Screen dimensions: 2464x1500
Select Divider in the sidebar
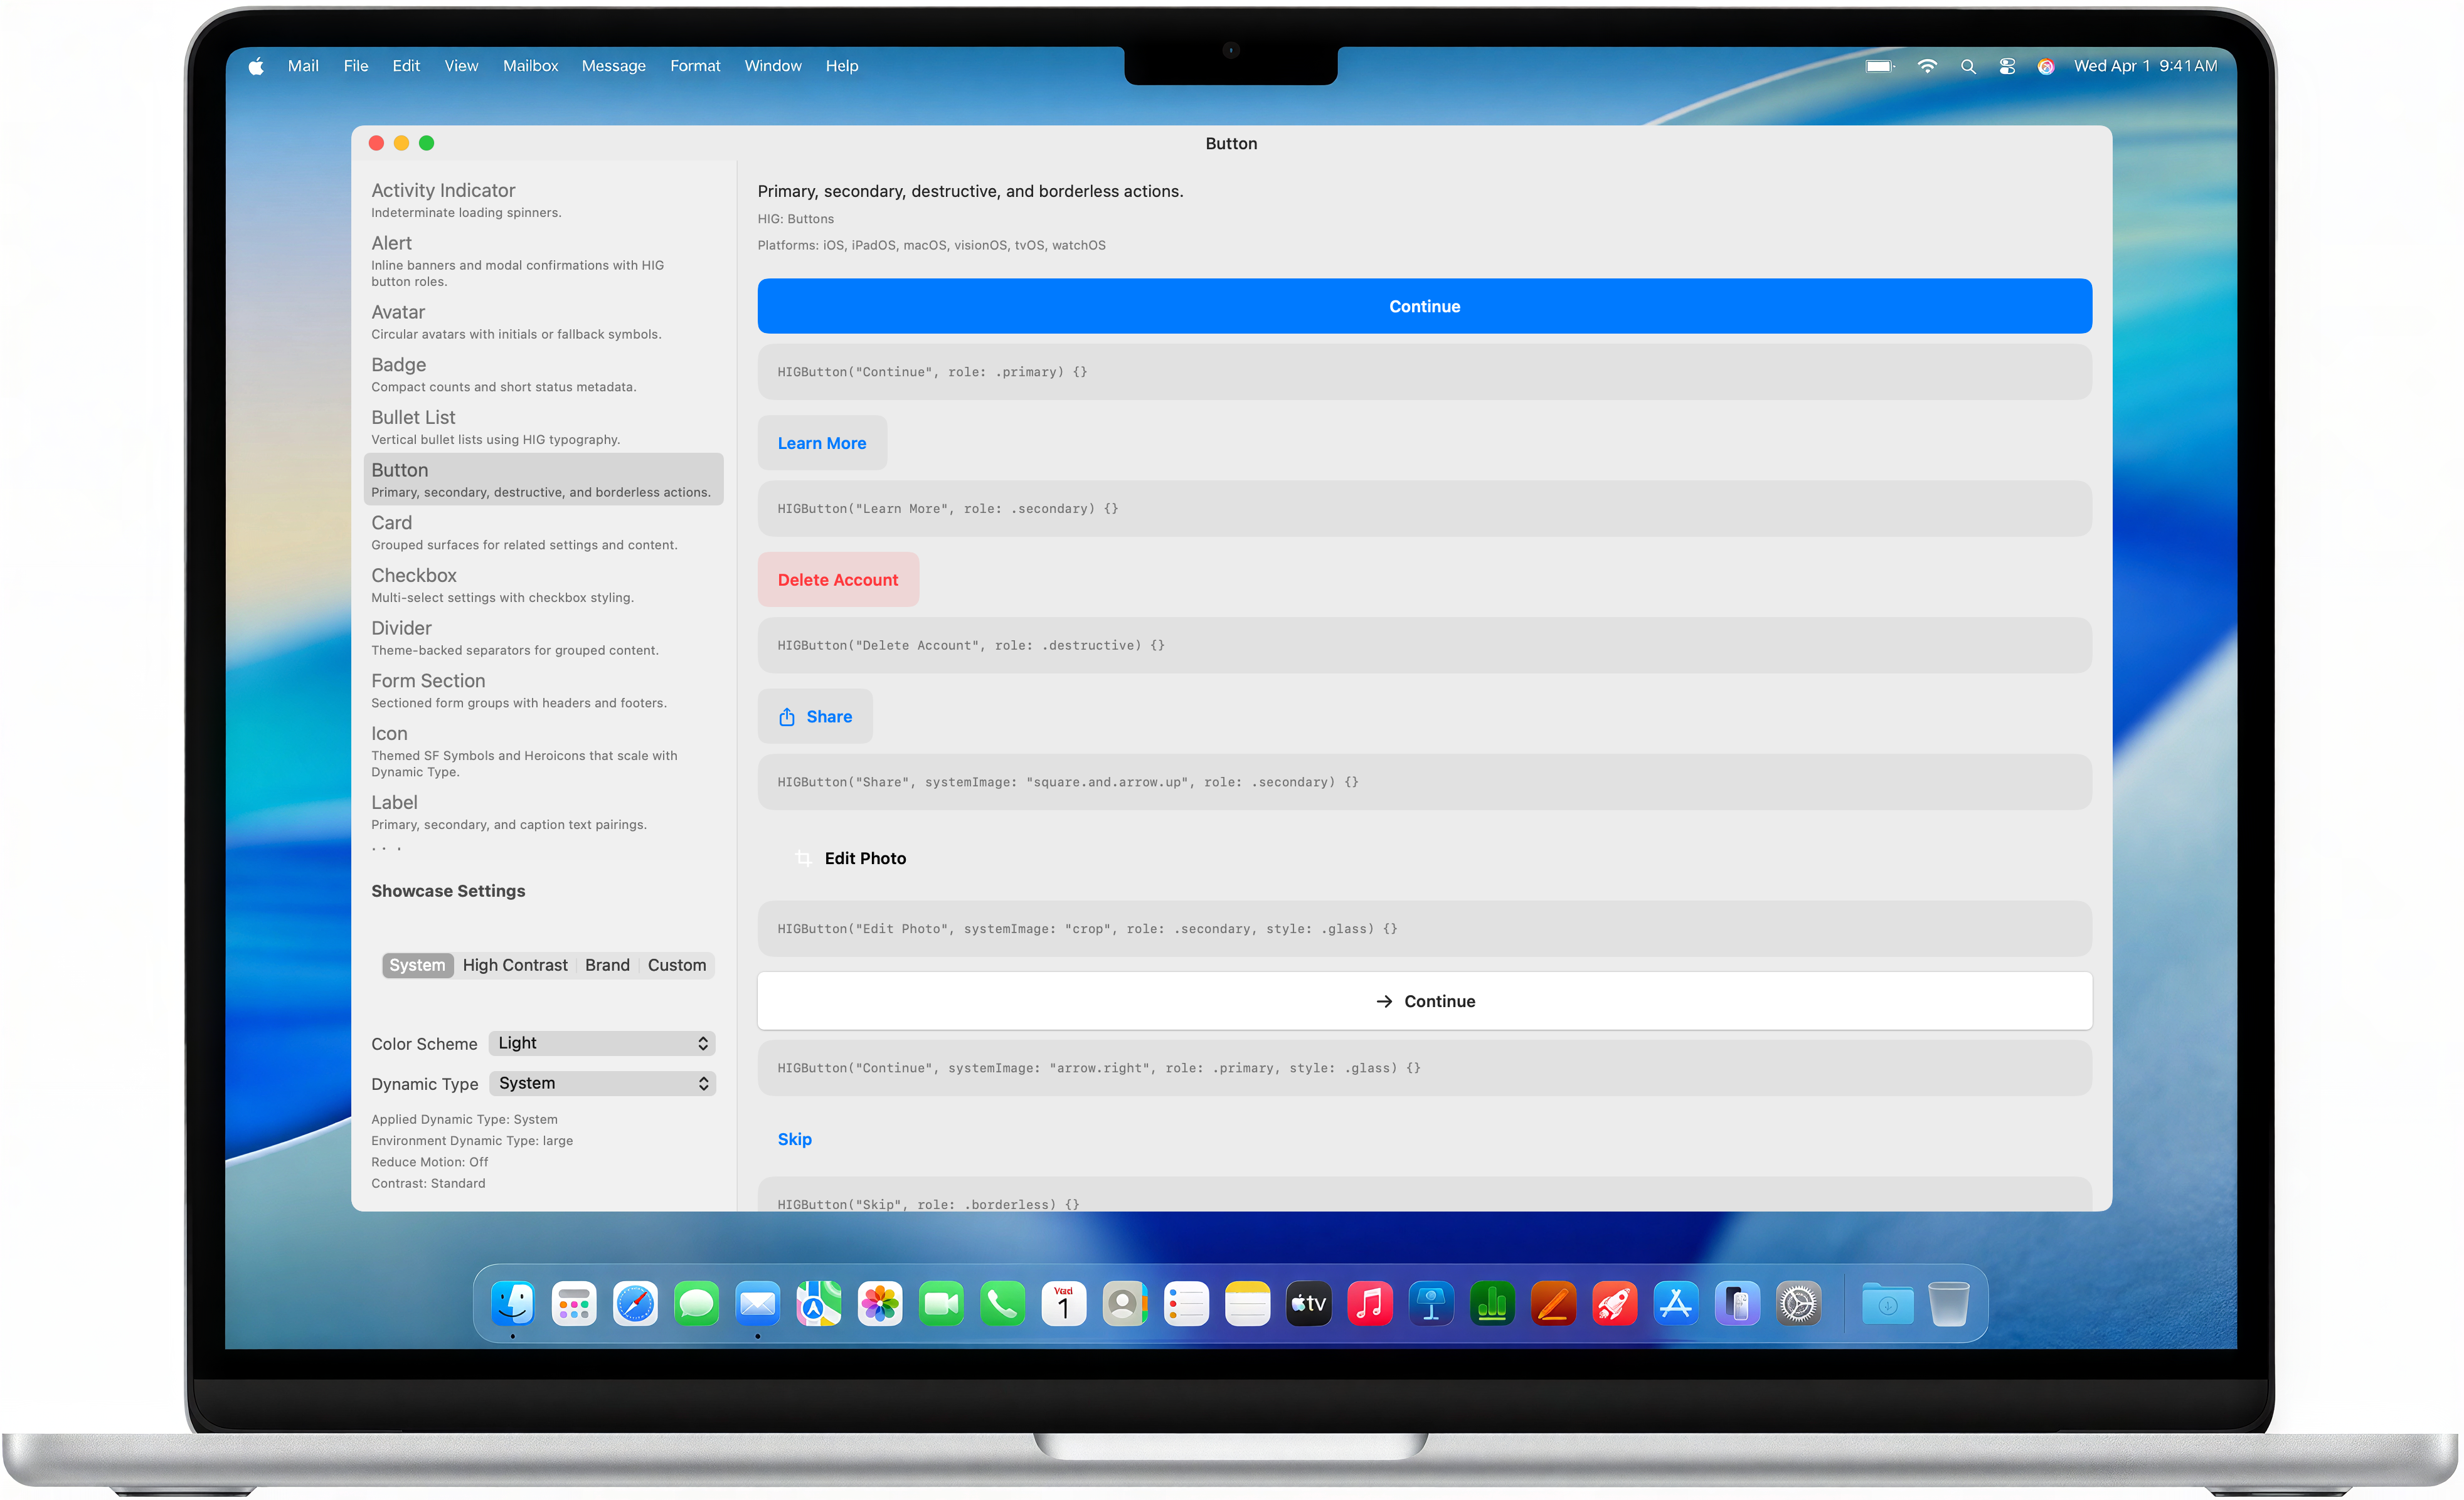(543, 638)
